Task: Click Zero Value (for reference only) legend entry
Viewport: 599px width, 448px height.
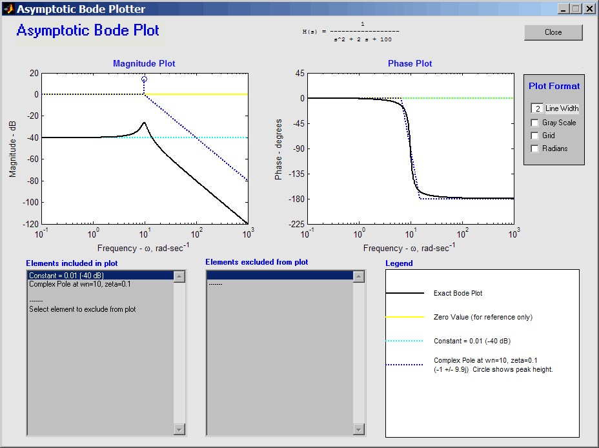Action: [x=483, y=317]
